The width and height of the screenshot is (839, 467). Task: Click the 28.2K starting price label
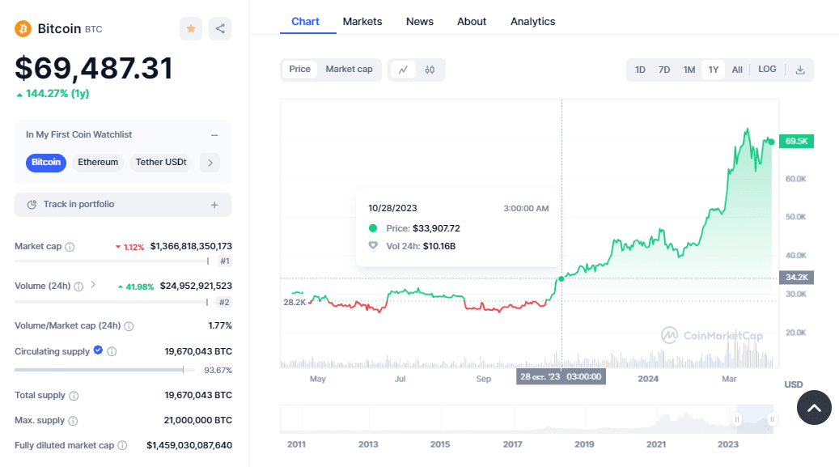(294, 302)
